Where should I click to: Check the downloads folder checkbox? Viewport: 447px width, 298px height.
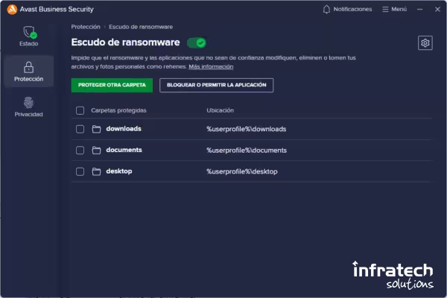pyautogui.click(x=80, y=129)
